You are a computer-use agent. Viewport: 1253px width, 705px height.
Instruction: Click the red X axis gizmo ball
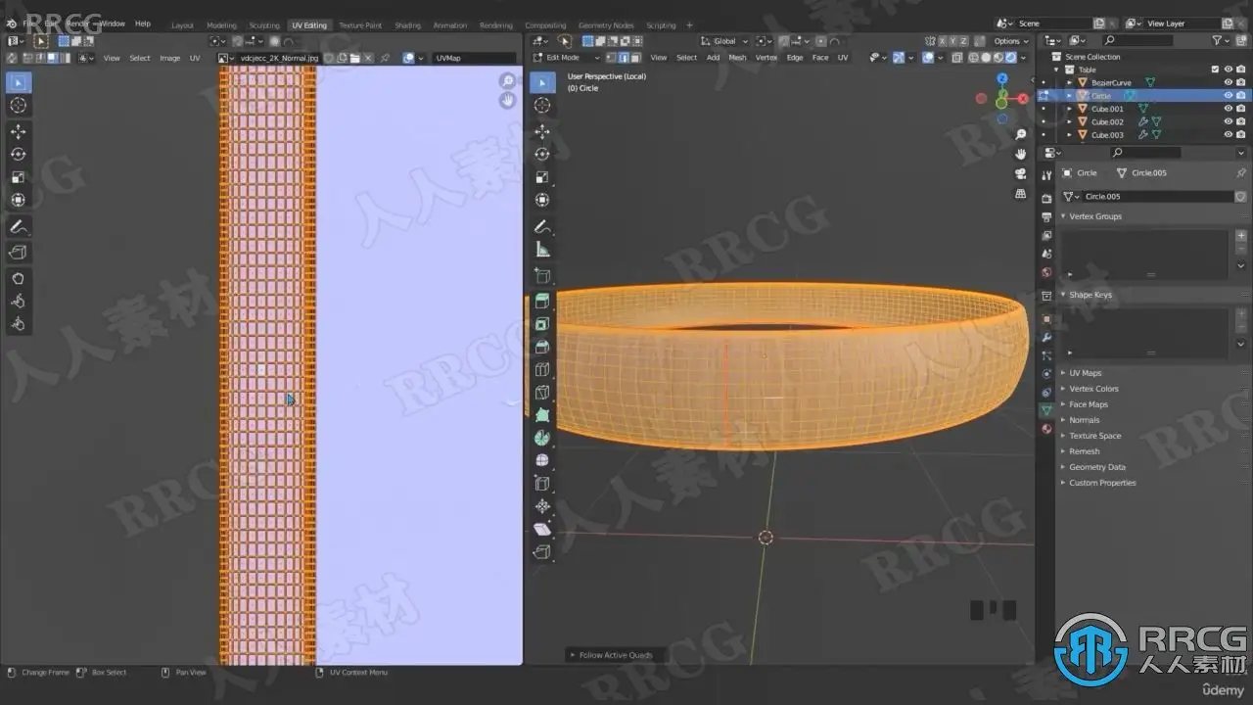tap(982, 99)
